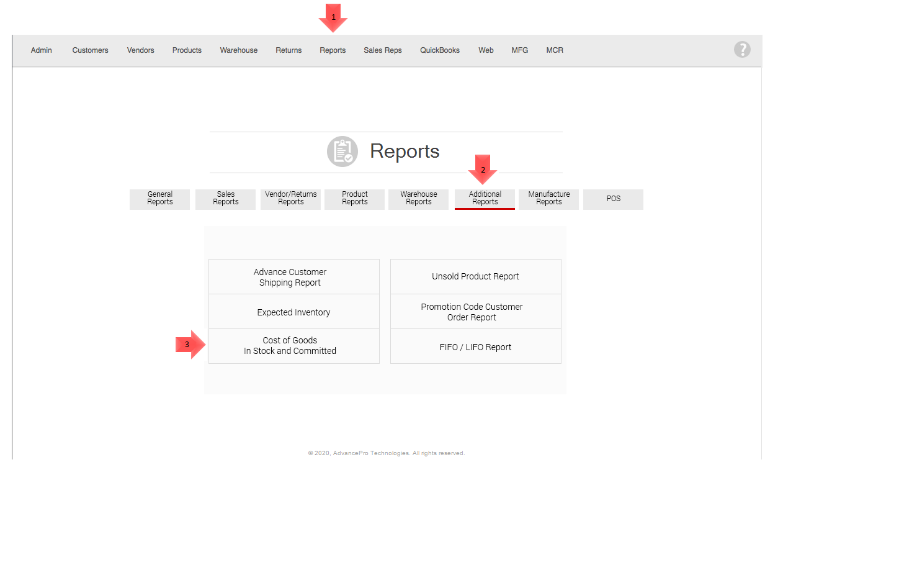Screen dimensions: 917x570
Task: Open the Sales Reps menu
Action: coord(382,50)
